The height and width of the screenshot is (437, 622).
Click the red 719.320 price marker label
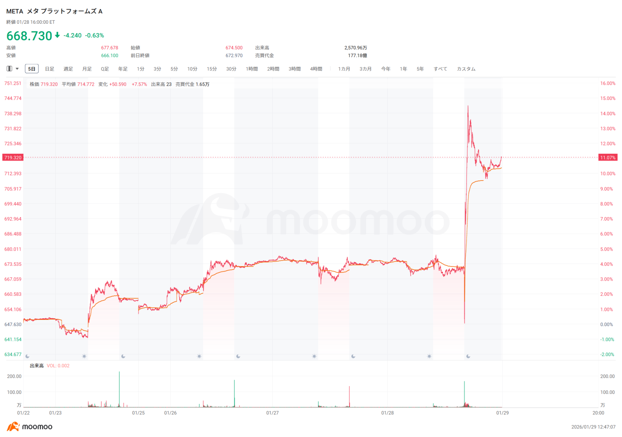tap(13, 158)
